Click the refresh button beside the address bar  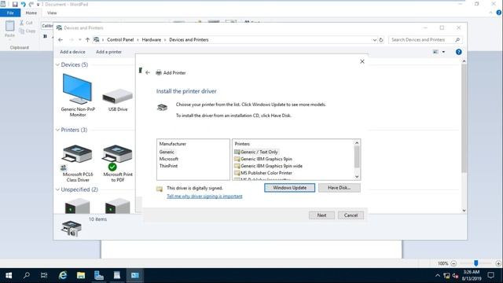pyautogui.click(x=381, y=40)
